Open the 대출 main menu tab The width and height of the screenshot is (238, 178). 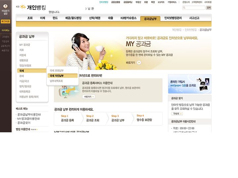coord(110,18)
